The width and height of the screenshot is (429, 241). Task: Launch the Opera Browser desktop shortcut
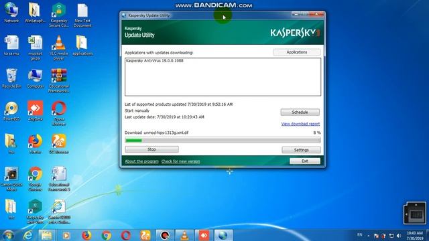59,113
